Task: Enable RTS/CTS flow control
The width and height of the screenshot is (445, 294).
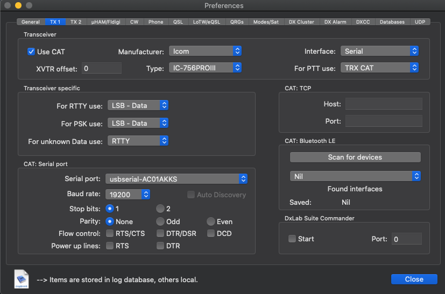Action: (110, 233)
